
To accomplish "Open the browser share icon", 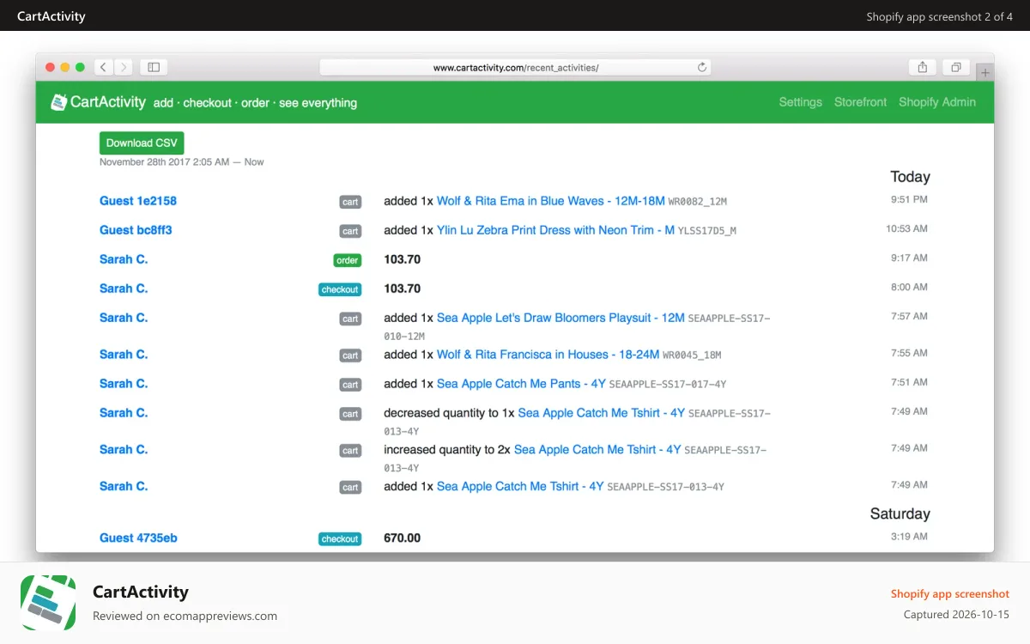I will coord(923,67).
